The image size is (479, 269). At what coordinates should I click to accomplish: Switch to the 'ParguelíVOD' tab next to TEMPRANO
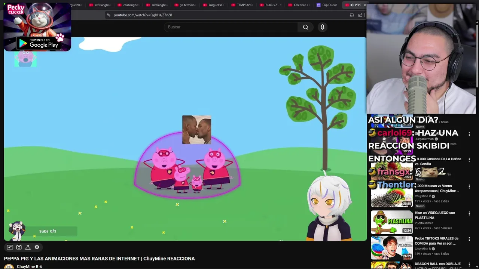pos(213,5)
